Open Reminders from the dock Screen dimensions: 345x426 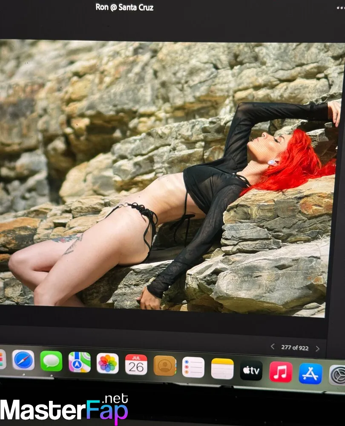click(193, 367)
